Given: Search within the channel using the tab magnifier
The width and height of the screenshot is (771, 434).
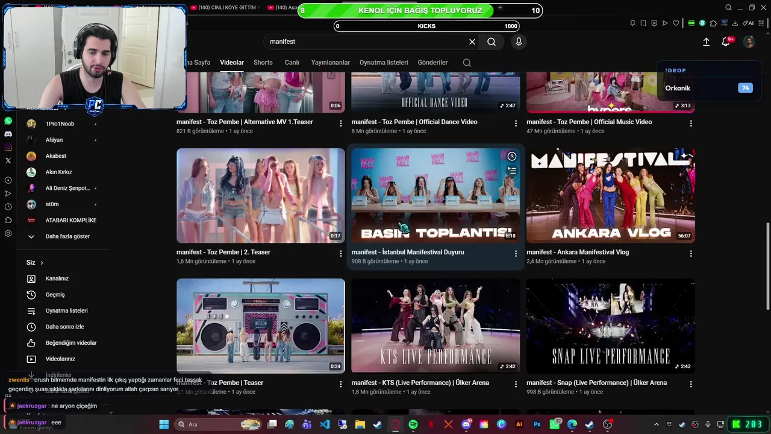Looking at the screenshot, I should tap(467, 63).
